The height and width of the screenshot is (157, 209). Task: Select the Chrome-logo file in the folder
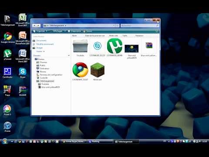pos(80,72)
